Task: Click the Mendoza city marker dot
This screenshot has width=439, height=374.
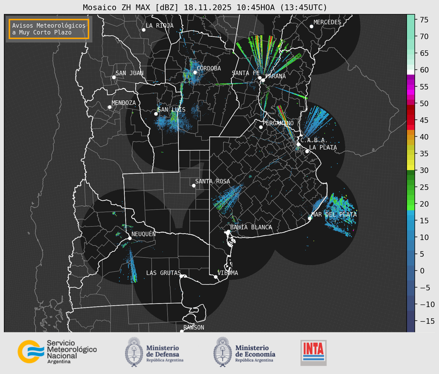Action: [110, 107]
